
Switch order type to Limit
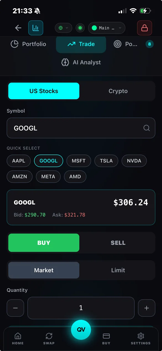(118, 270)
